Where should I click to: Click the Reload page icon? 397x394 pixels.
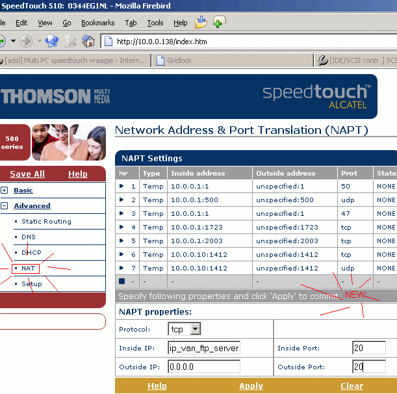coord(52,41)
